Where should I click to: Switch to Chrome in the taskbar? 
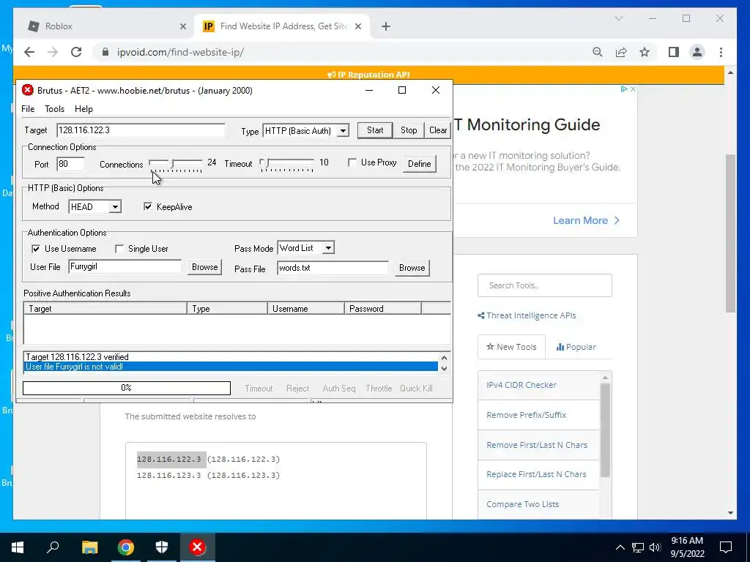(126, 547)
